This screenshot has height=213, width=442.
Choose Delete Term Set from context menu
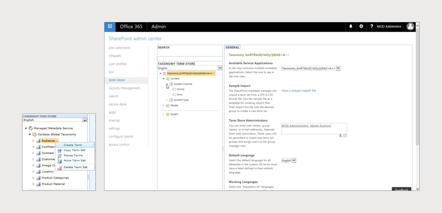pyautogui.click(x=75, y=167)
